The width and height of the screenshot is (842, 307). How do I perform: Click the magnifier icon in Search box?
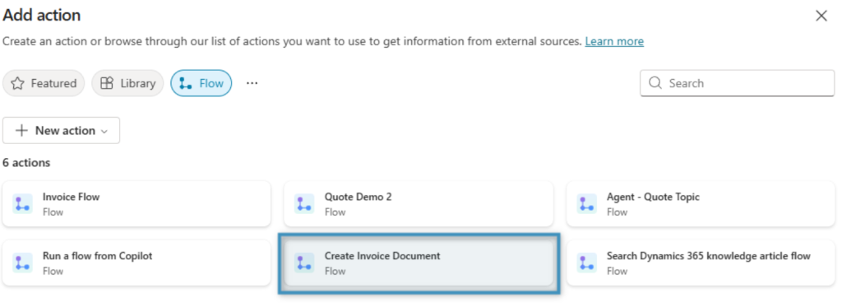pyautogui.click(x=655, y=83)
